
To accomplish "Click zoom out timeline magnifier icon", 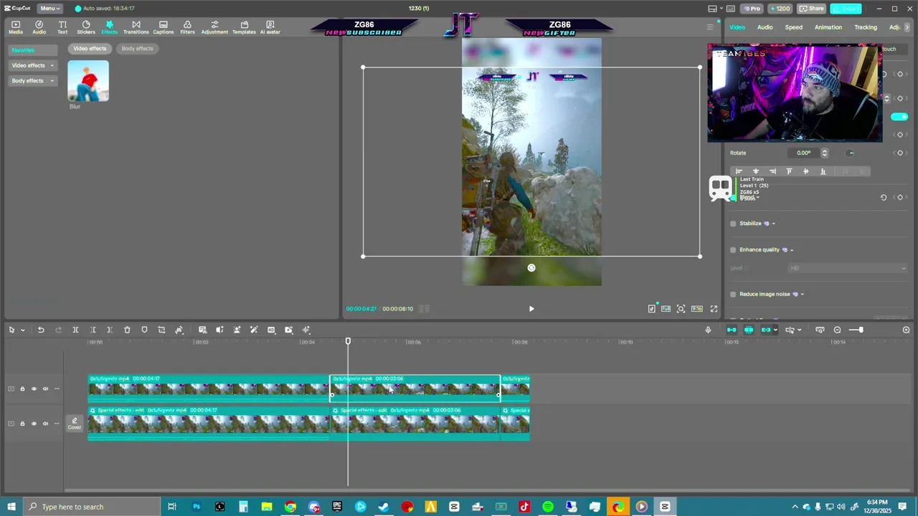I will pyautogui.click(x=837, y=330).
